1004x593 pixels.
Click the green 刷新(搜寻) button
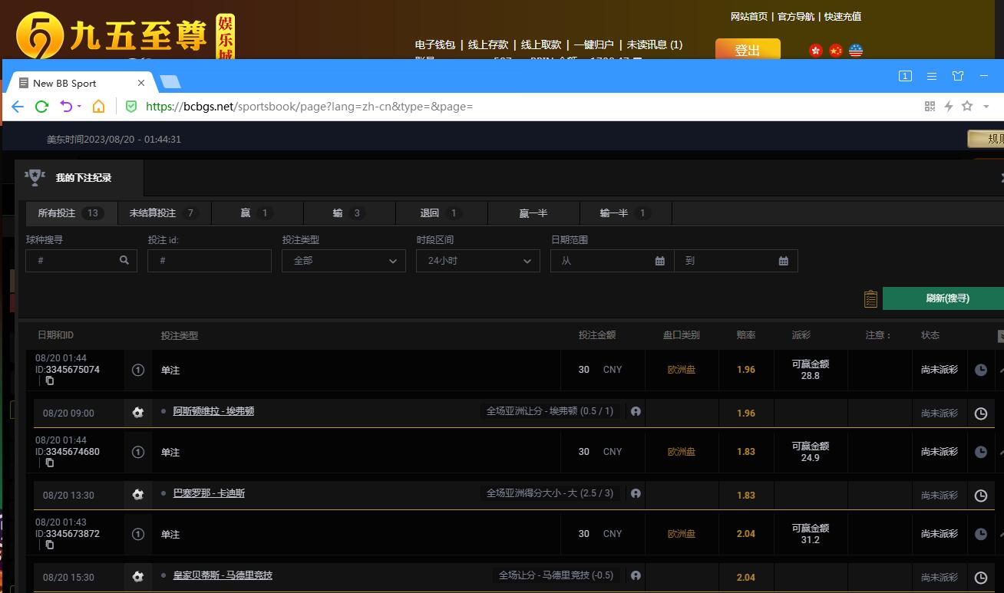point(943,298)
